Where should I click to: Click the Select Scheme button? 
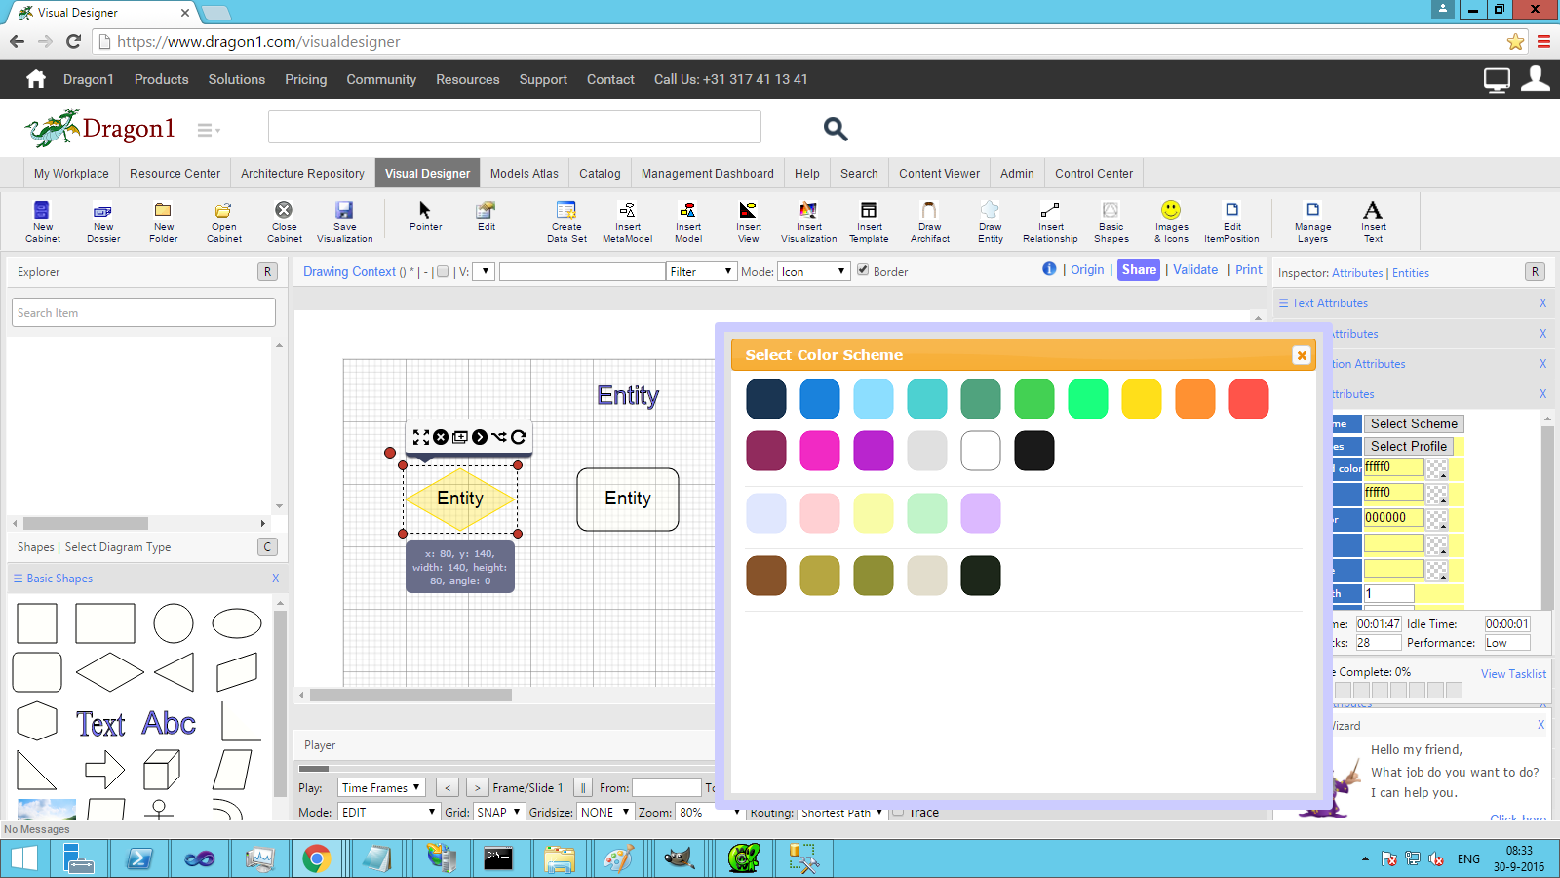(1414, 423)
